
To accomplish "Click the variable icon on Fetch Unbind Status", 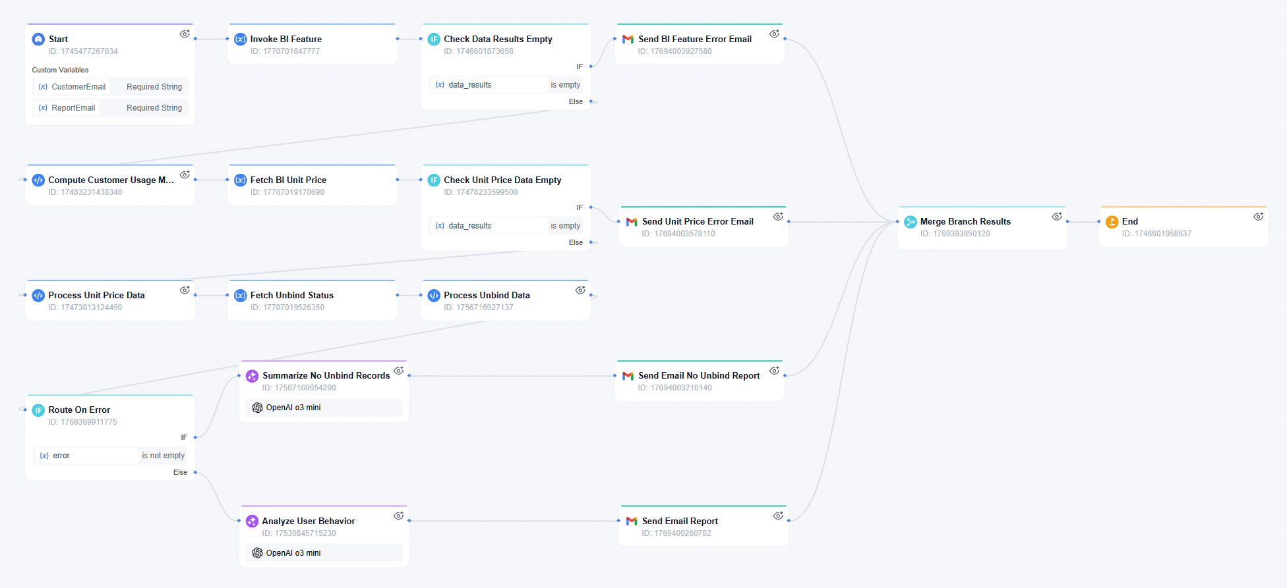I will (241, 296).
